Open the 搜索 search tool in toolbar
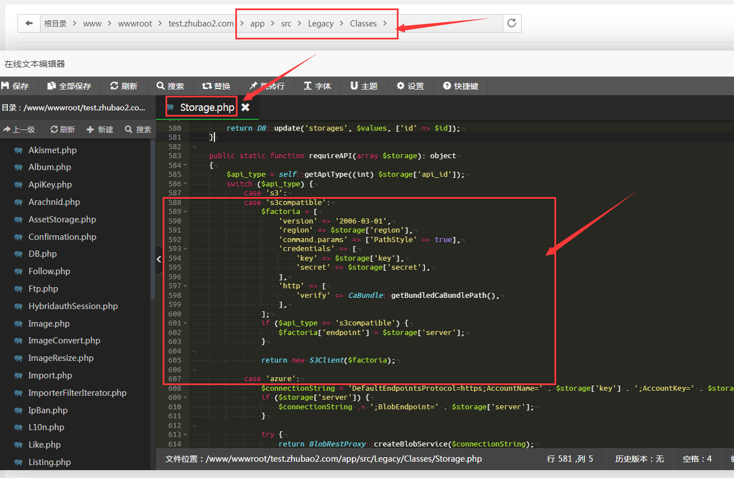The image size is (734, 478). pyautogui.click(x=171, y=86)
